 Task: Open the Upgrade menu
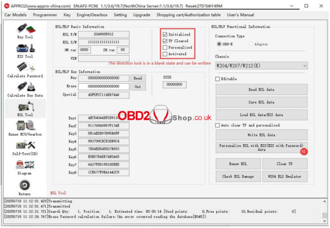pyautogui.click(x=142, y=15)
